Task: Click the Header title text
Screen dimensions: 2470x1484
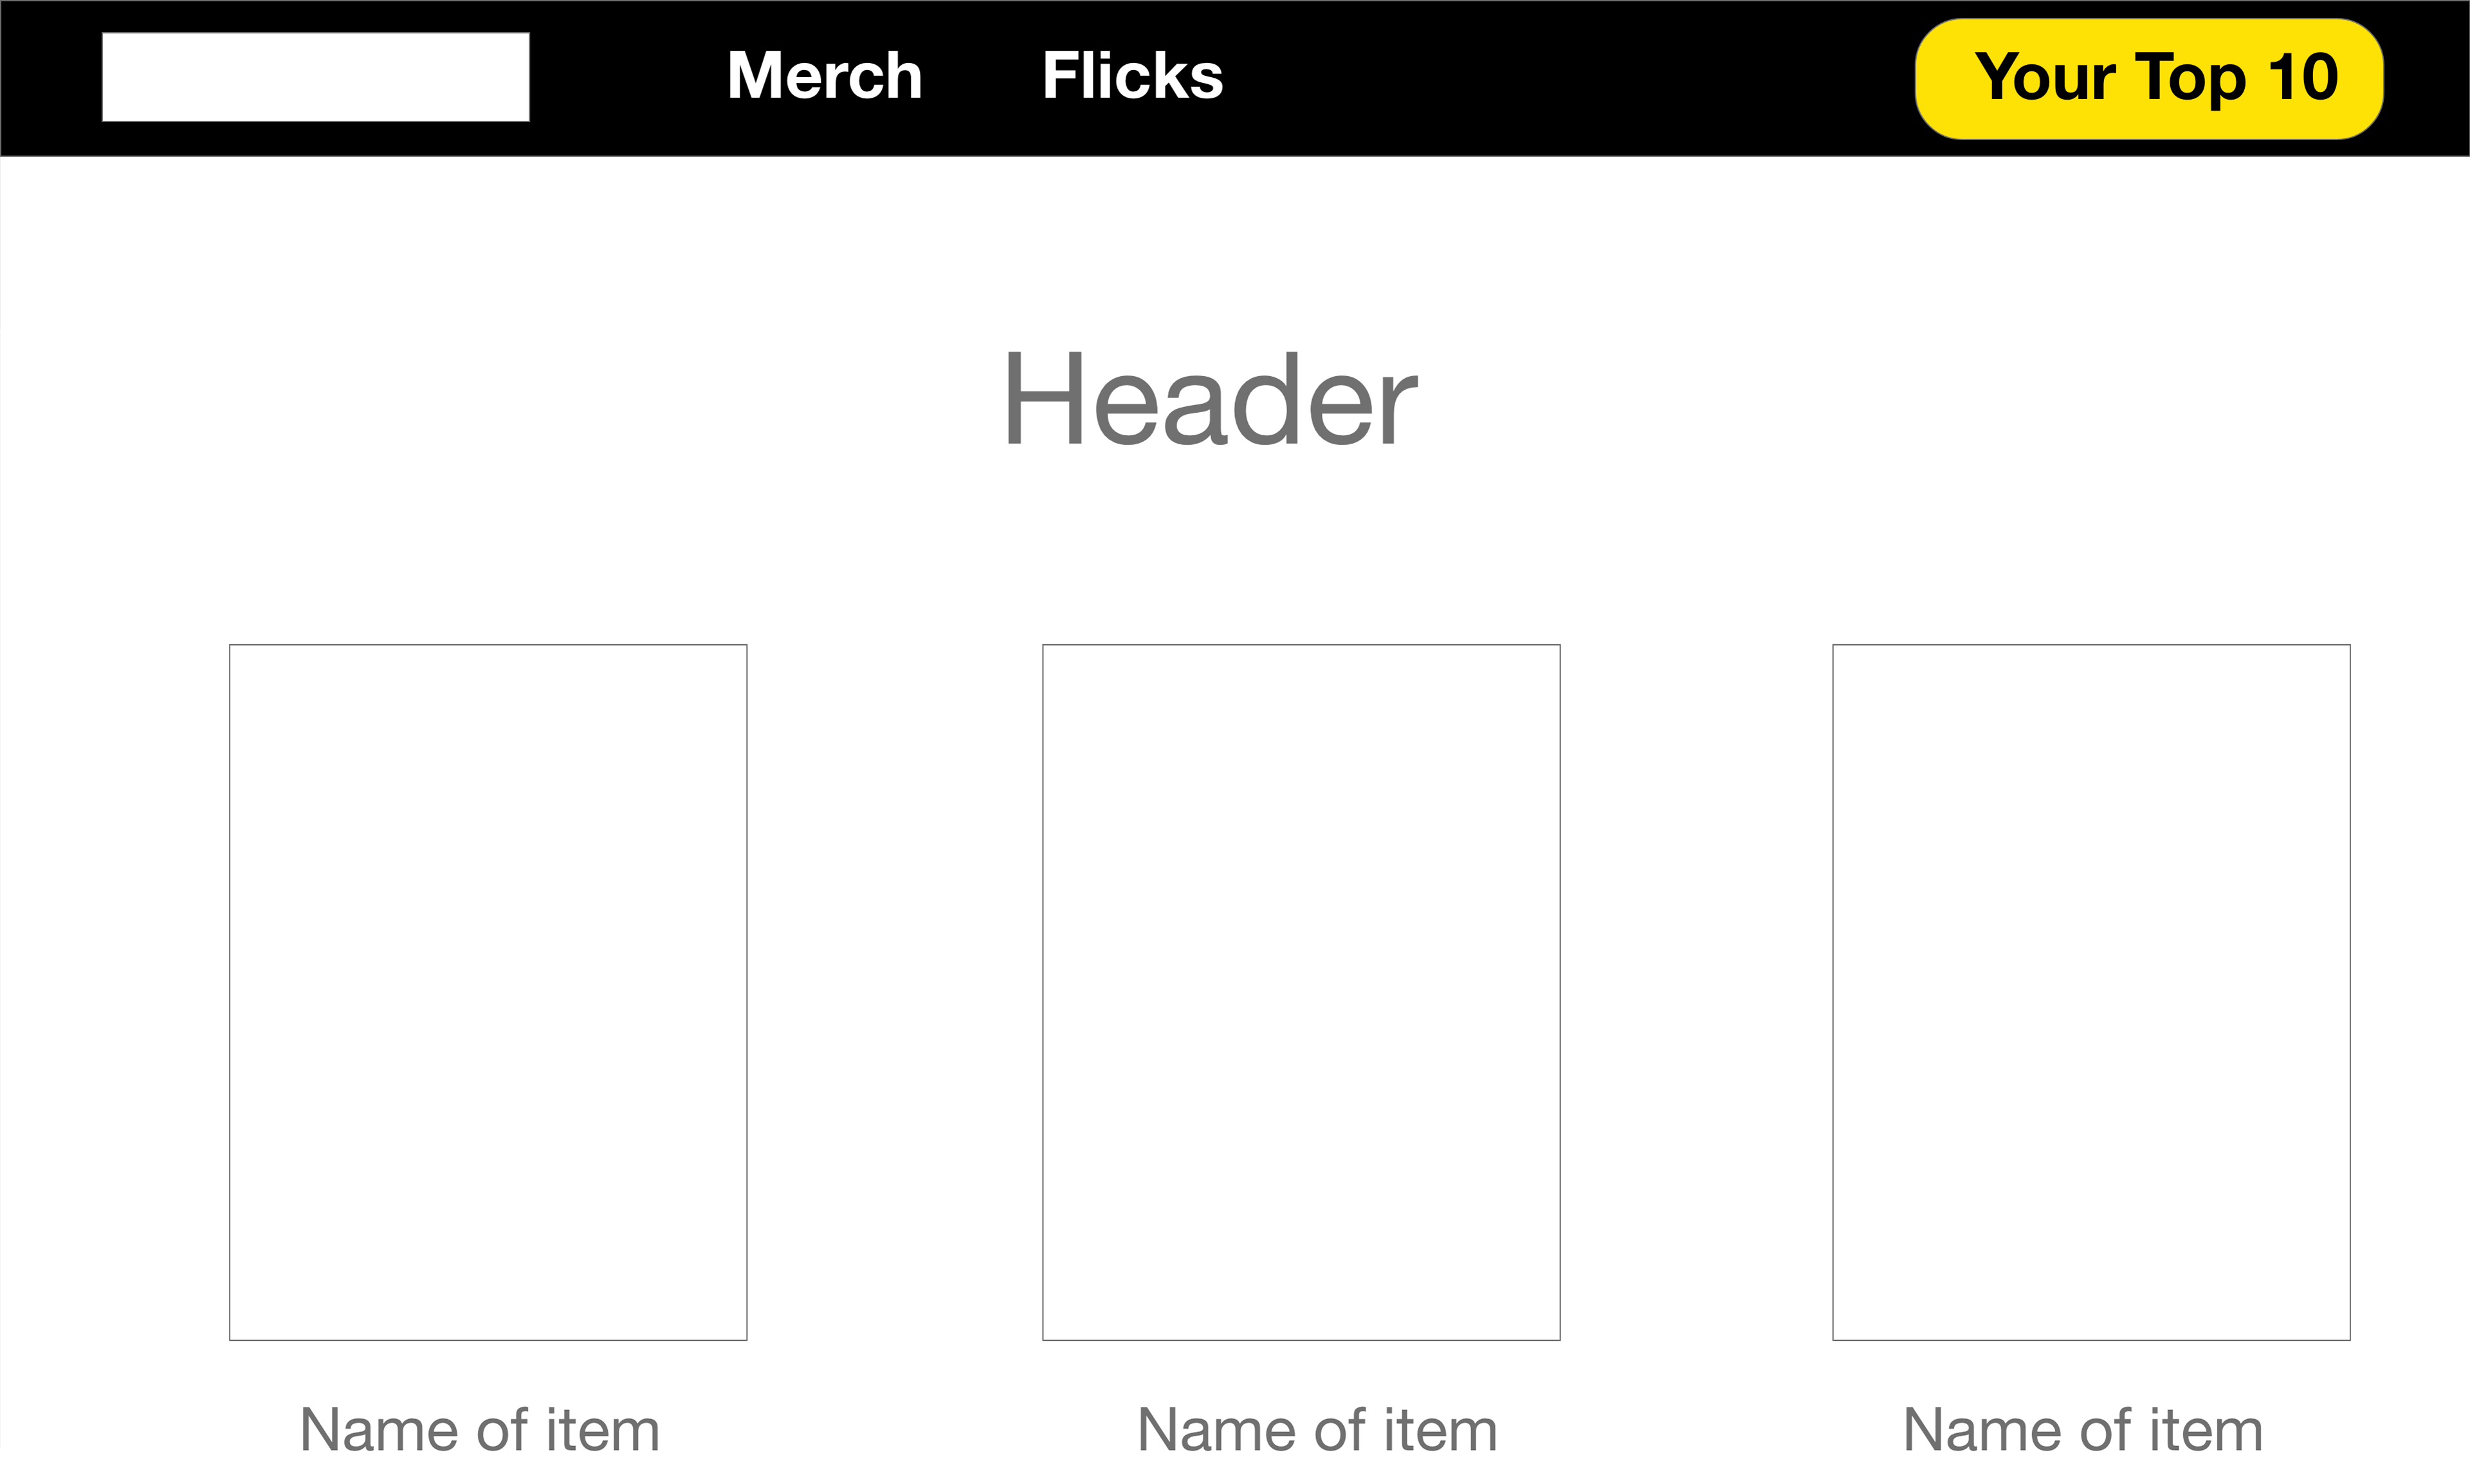Action: coord(1211,400)
